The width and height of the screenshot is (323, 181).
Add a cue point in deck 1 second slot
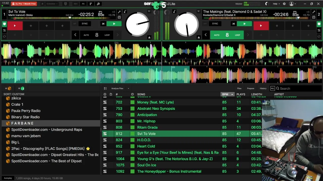[x=31, y=26]
